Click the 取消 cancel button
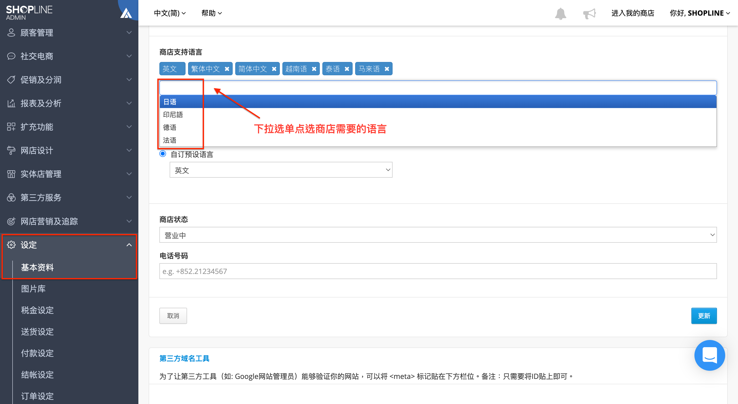This screenshot has width=738, height=404. point(173,315)
